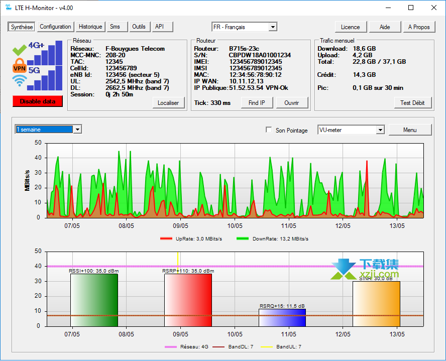This screenshot has height=361, width=446.
Task: Click the IP WAN value 10.11.12.13
Action: pos(246,81)
